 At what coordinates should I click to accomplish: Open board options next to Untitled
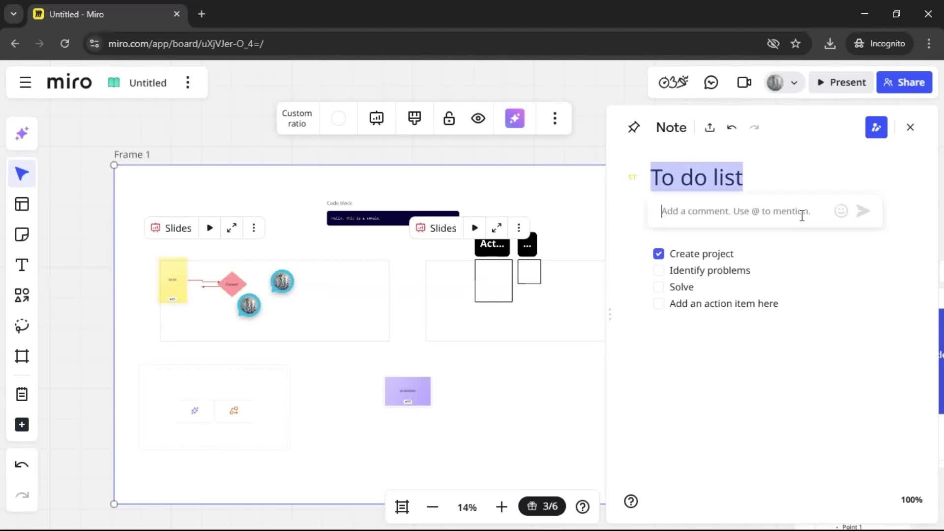click(x=188, y=83)
